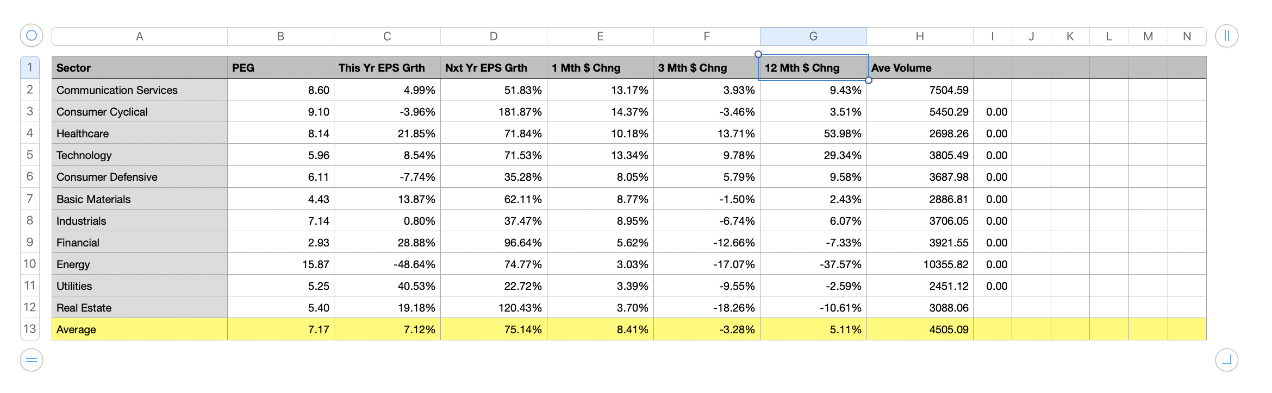Image resolution: width=1272 pixels, height=393 pixels.
Task: Select the Consumer Defensive cell
Action: coord(140,176)
